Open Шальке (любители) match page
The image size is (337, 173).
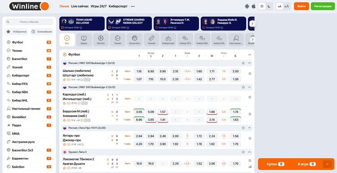click(x=77, y=71)
